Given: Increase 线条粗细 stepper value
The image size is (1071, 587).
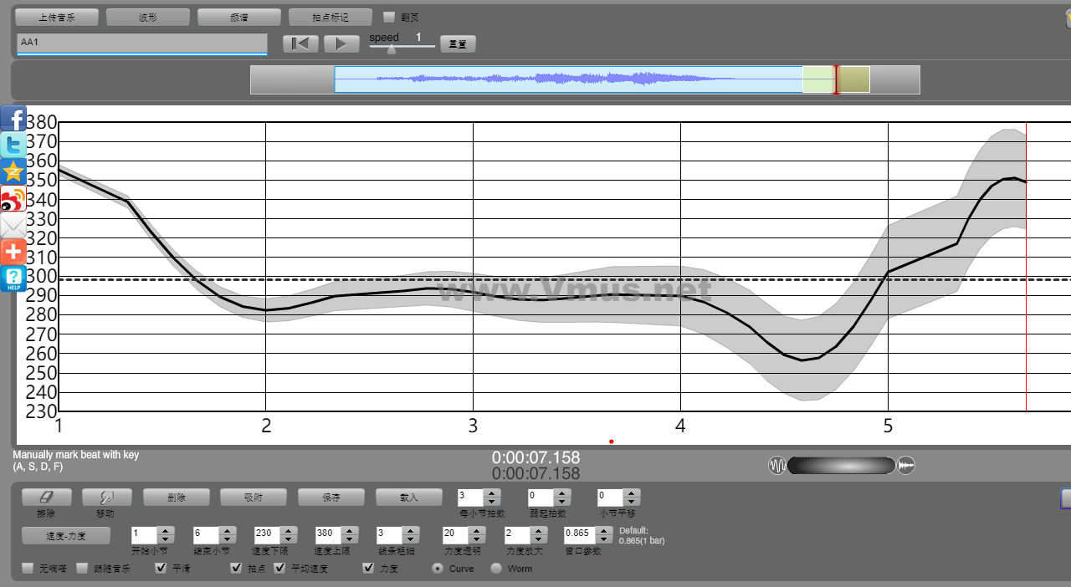Looking at the screenshot, I should 410,530.
